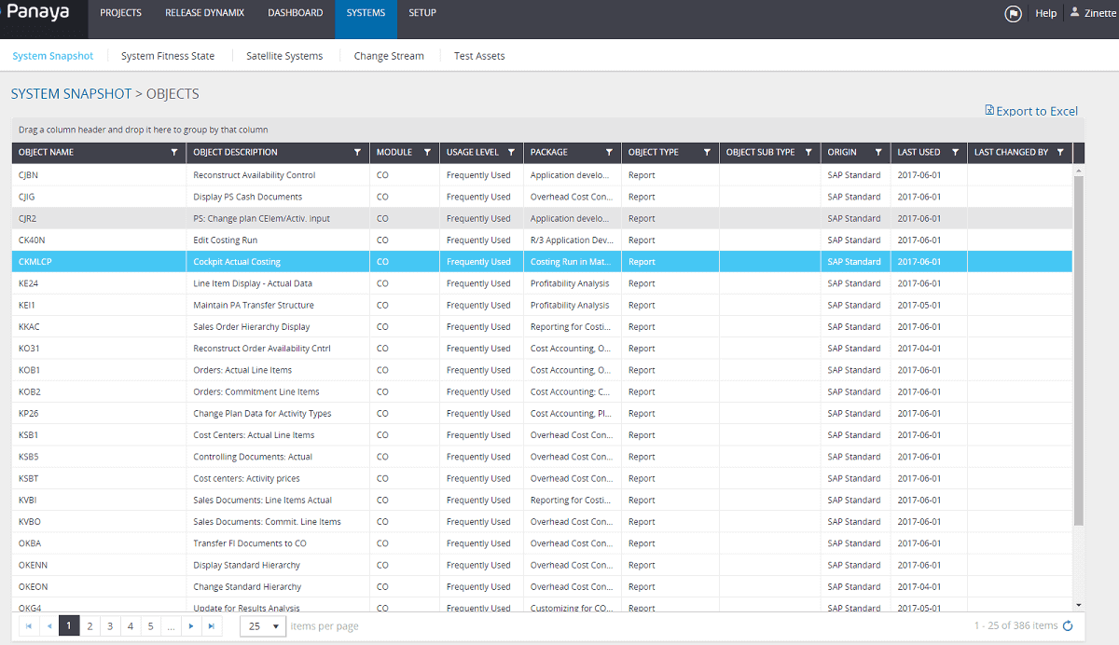Switch to Satellite Systems tab
Image resolution: width=1119 pixels, height=645 pixels.
(x=284, y=56)
